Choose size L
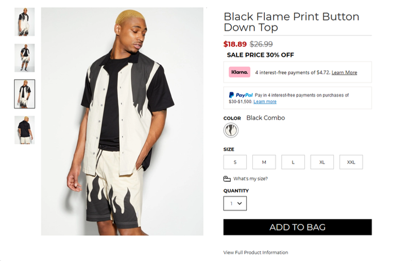The width and height of the screenshot is (412, 261). click(x=293, y=162)
